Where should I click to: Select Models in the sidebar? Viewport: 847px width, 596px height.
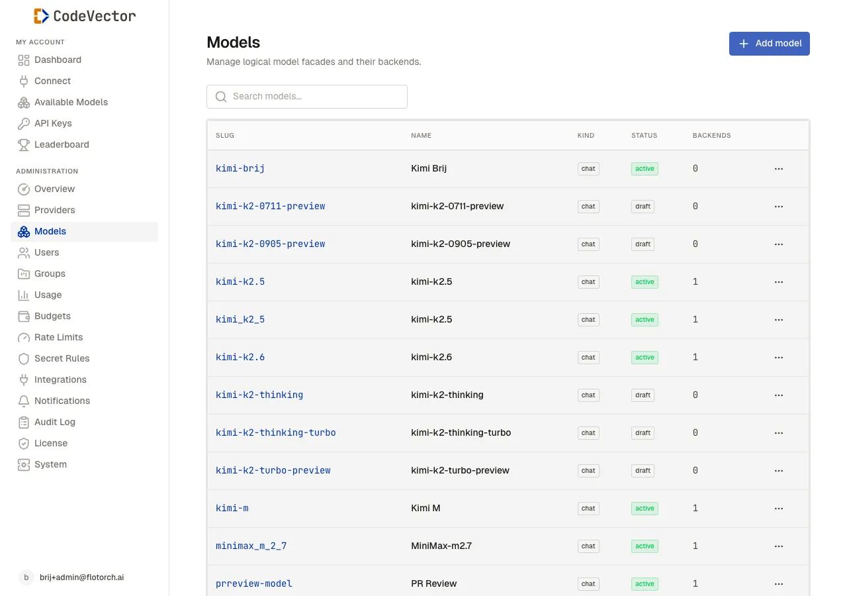coord(84,231)
